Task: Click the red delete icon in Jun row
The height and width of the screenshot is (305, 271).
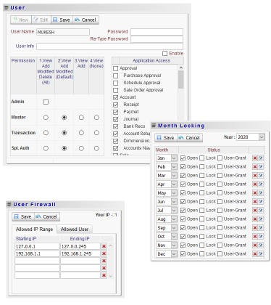Action: pyautogui.click(x=255, y=202)
